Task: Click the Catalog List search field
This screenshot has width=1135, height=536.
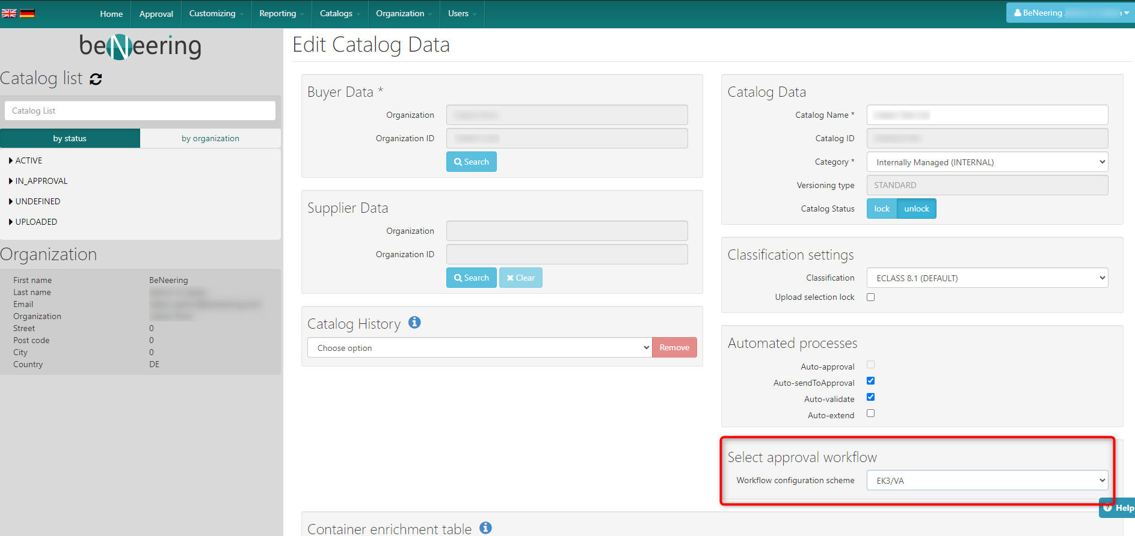Action: pos(140,111)
